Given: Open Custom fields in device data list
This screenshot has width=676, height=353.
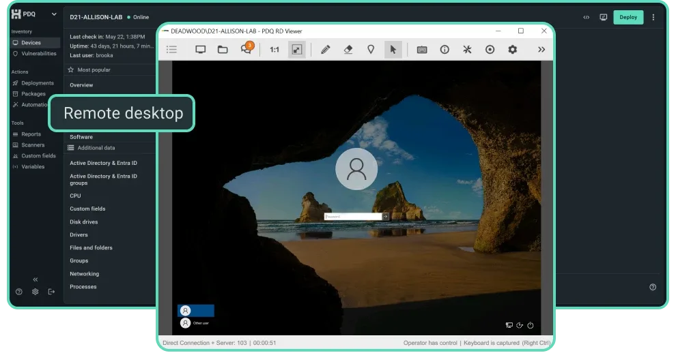Looking at the screenshot, I should [87, 209].
